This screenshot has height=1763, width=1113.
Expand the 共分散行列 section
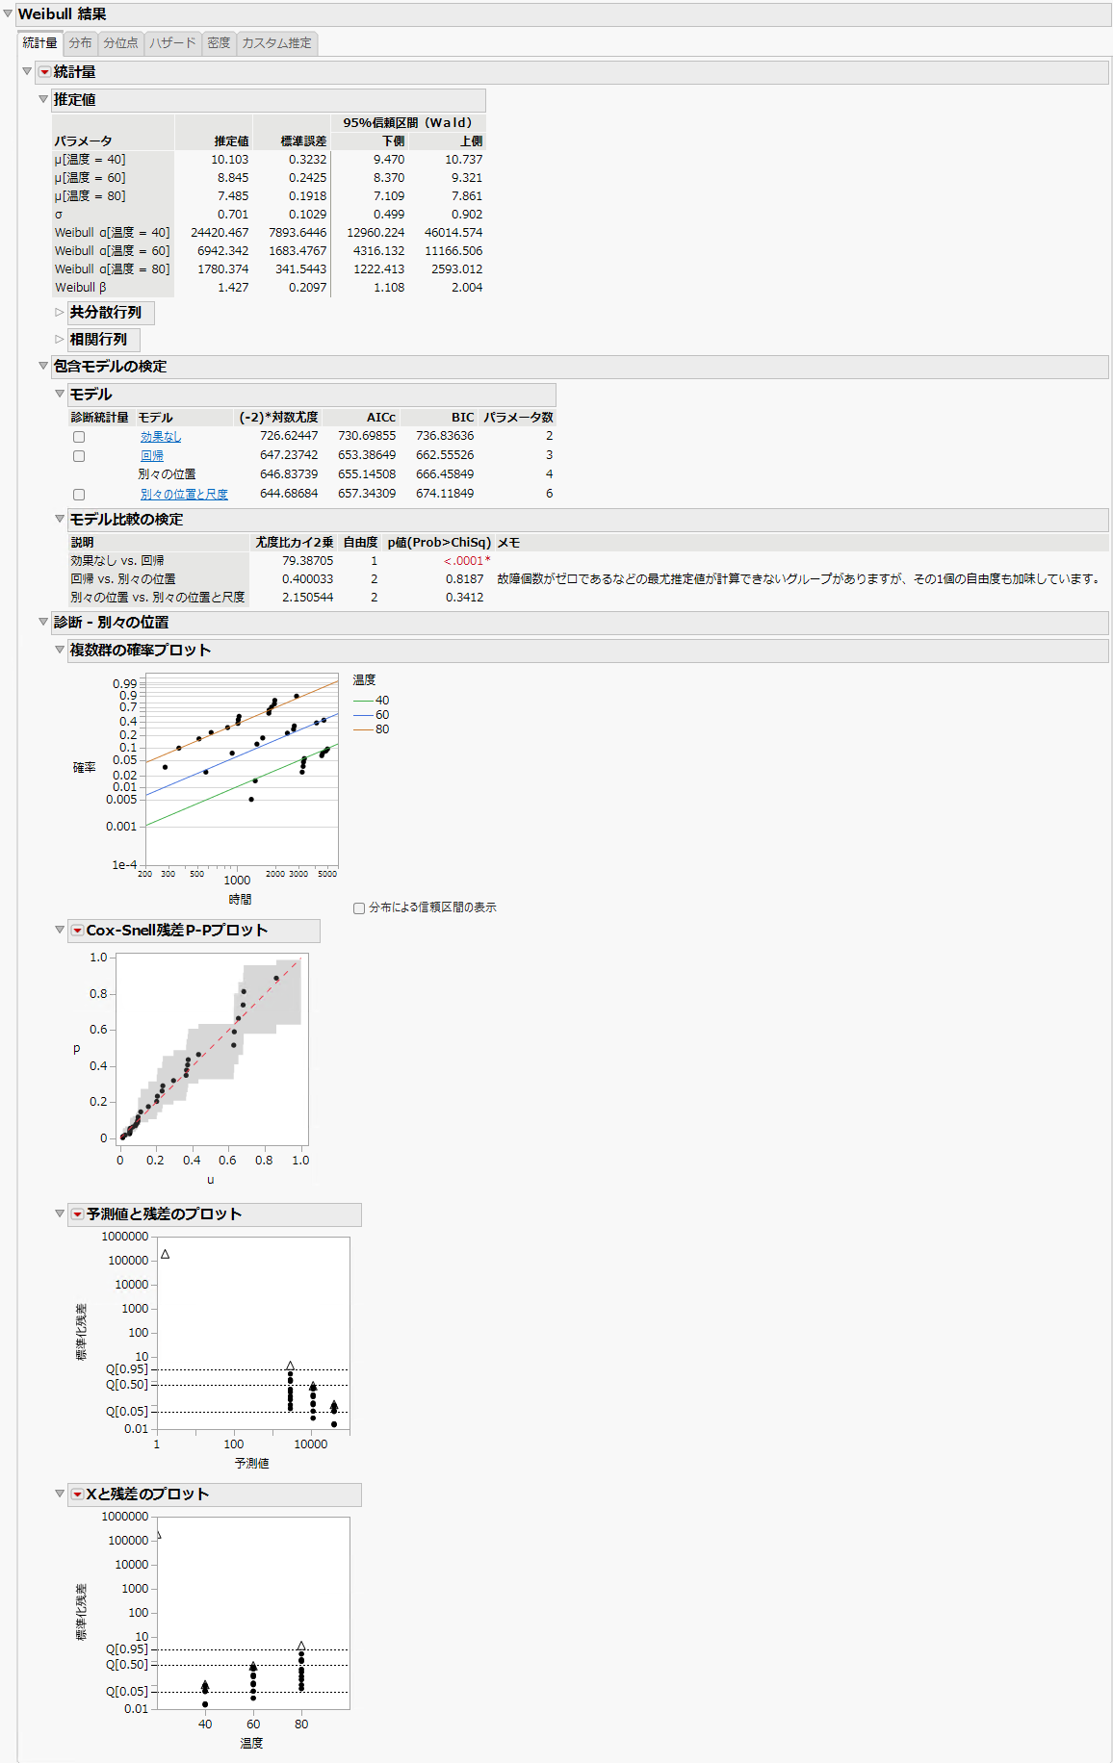pos(60,313)
